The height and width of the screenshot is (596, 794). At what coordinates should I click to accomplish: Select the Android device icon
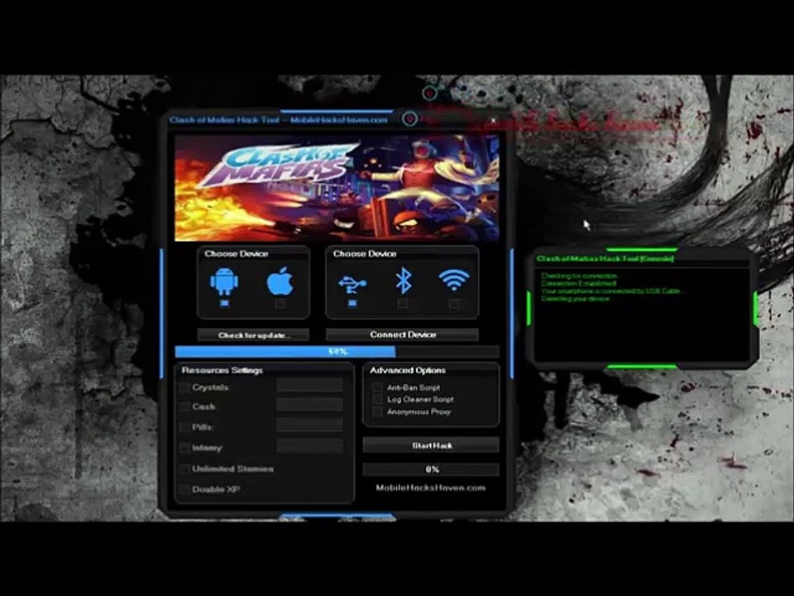pyautogui.click(x=224, y=281)
